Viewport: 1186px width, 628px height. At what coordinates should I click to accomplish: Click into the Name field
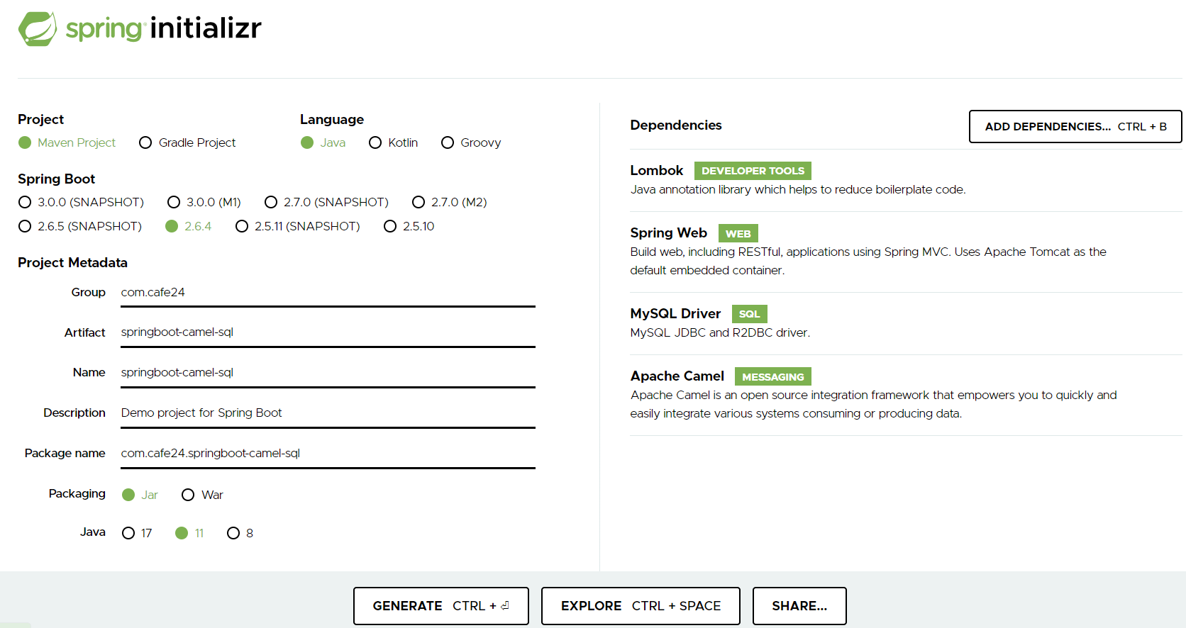point(328,373)
